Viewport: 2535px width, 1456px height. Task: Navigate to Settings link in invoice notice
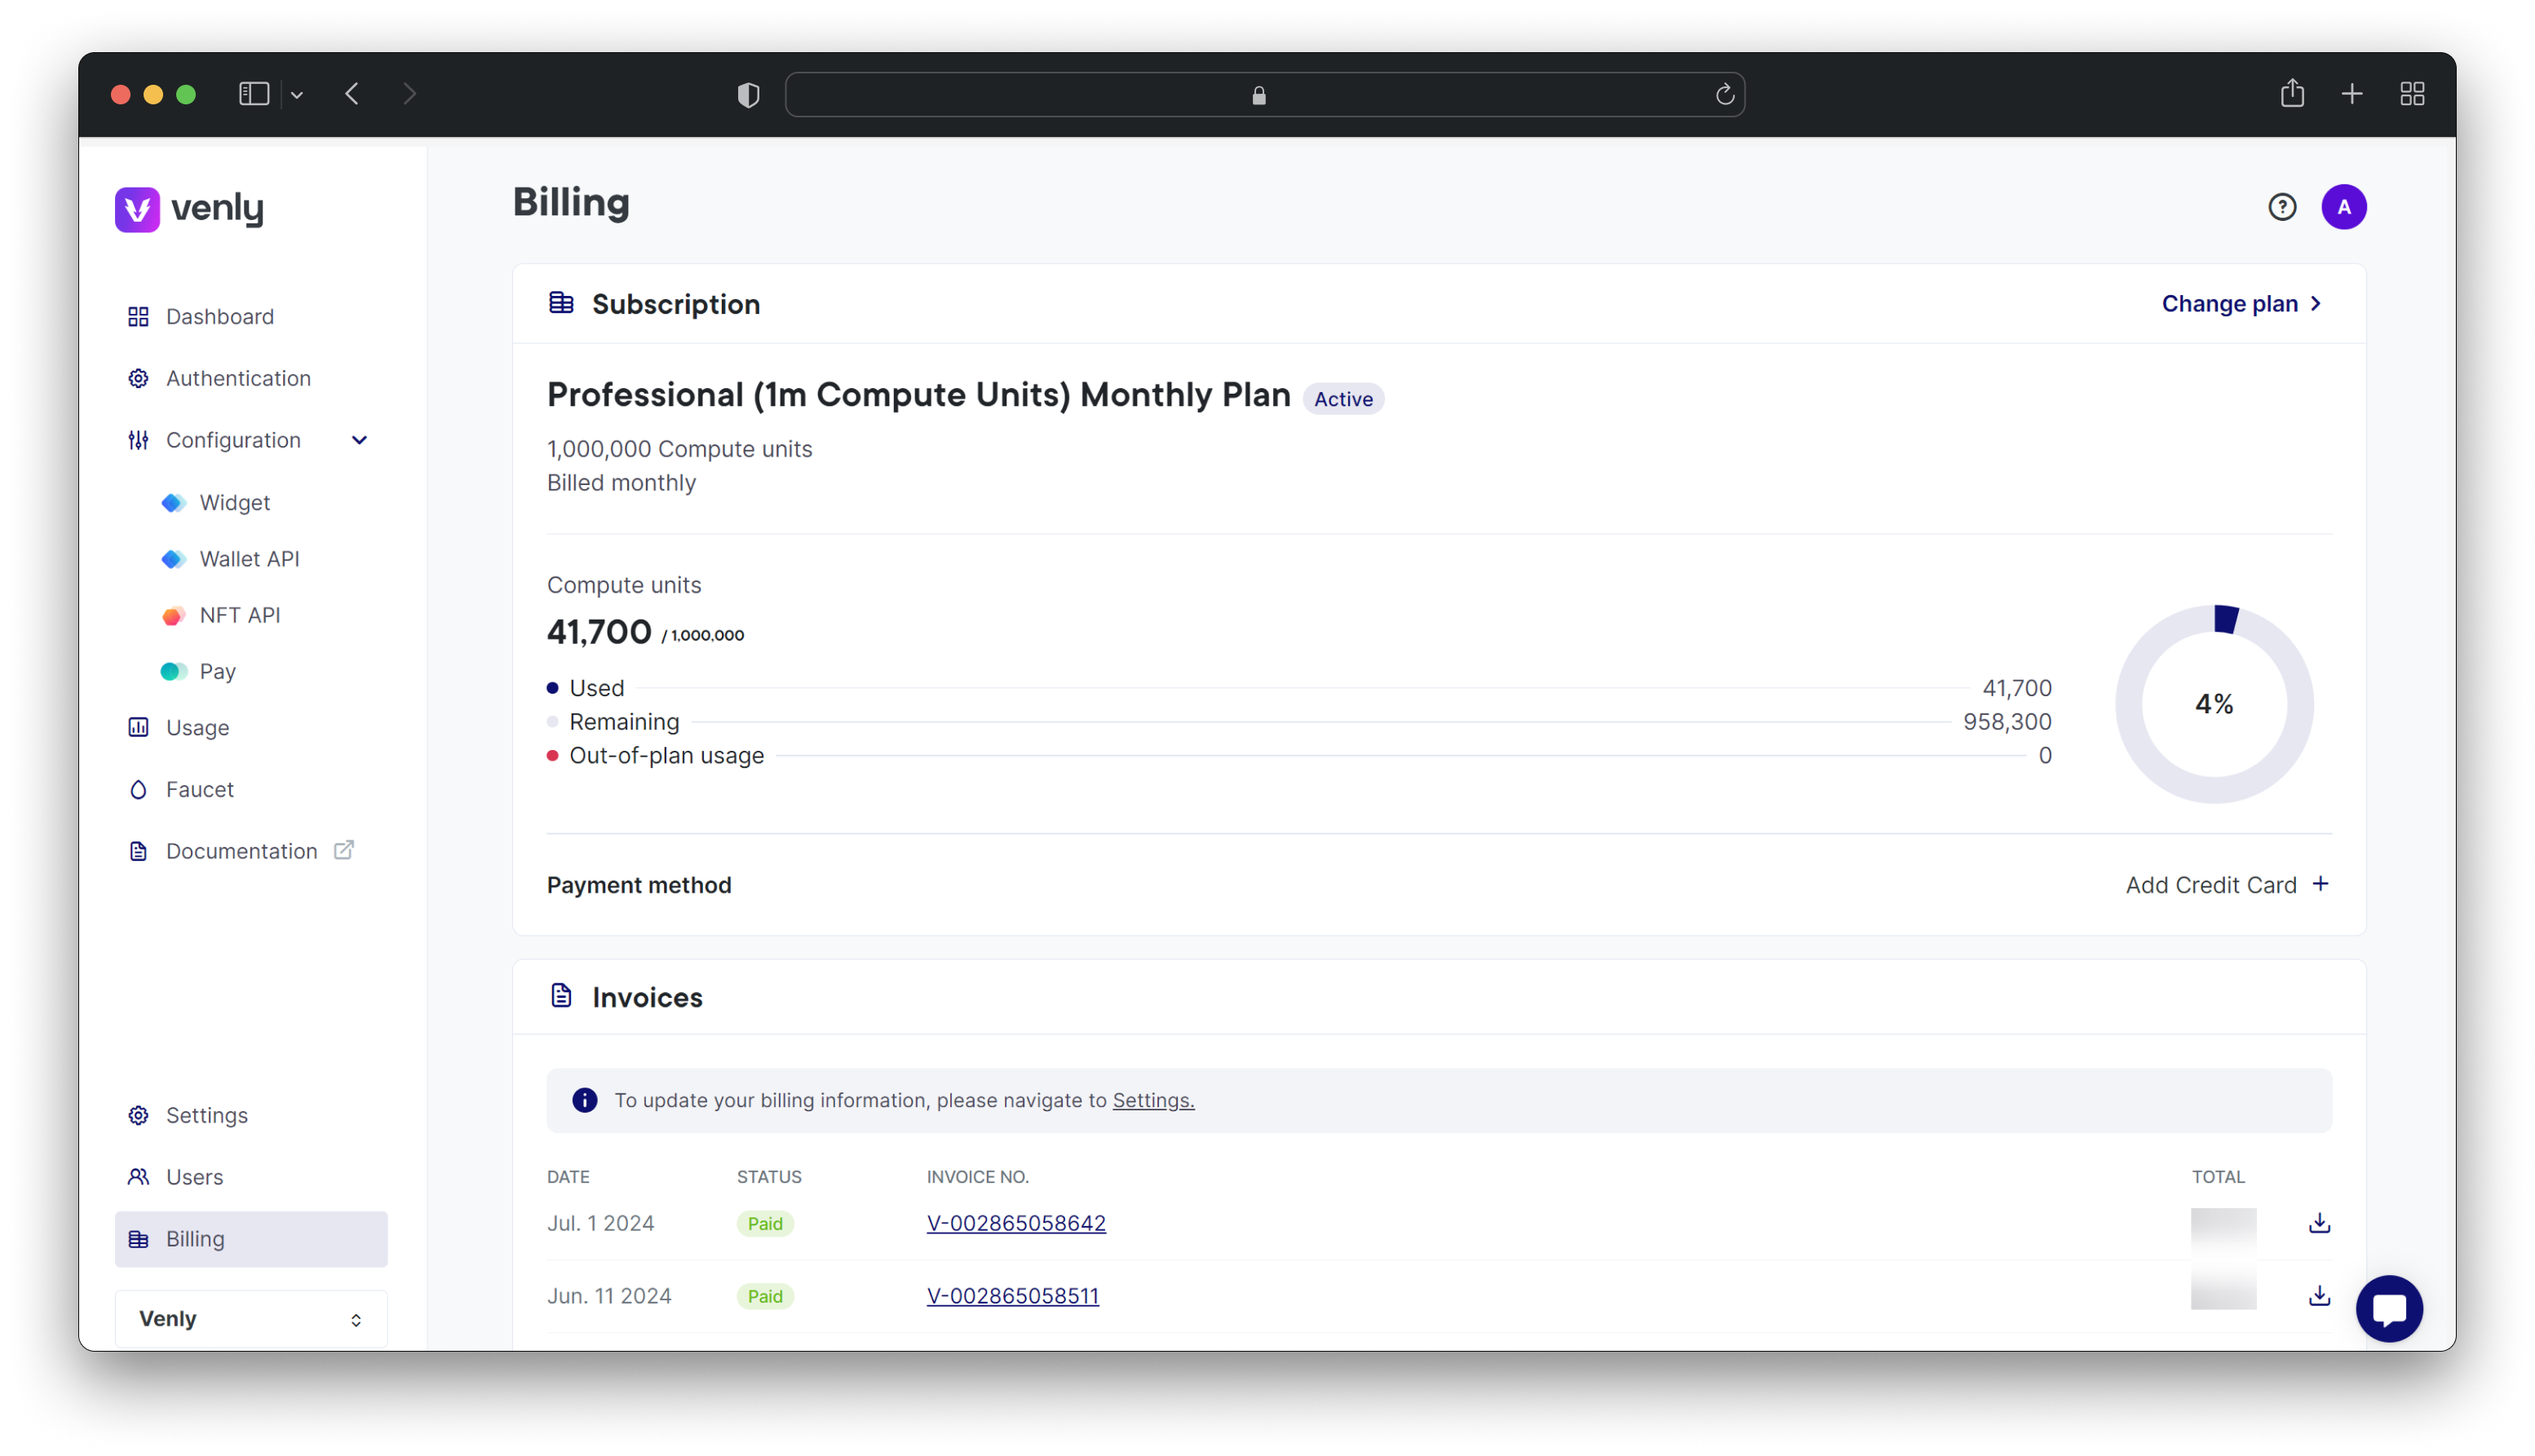coord(1151,1100)
